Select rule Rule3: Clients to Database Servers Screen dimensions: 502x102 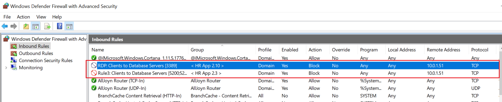click(x=142, y=73)
